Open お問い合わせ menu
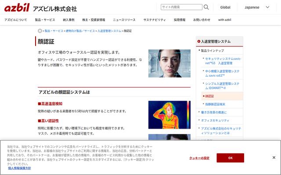The width and height of the screenshot is (281, 175). point(202,20)
